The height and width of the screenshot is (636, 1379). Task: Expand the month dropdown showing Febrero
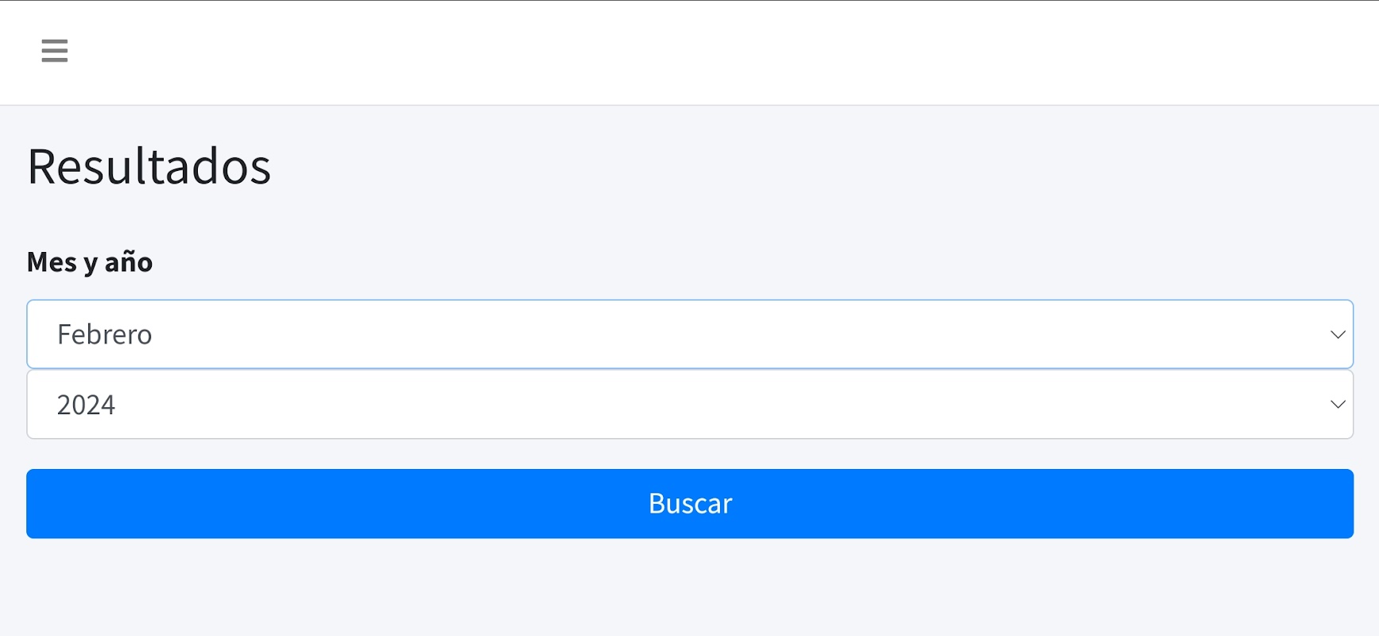(689, 335)
